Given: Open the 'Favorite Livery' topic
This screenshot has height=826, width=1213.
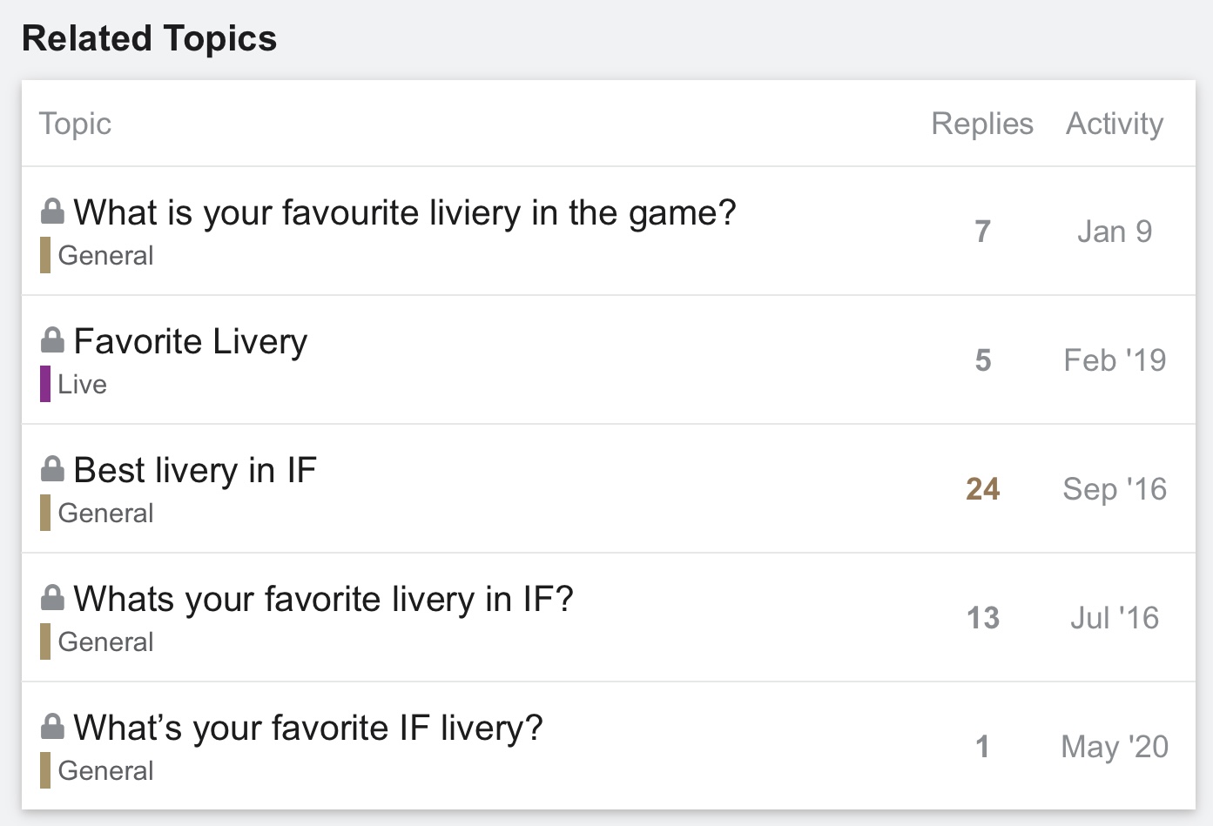Looking at the screenshot, I should coord(191,341).
